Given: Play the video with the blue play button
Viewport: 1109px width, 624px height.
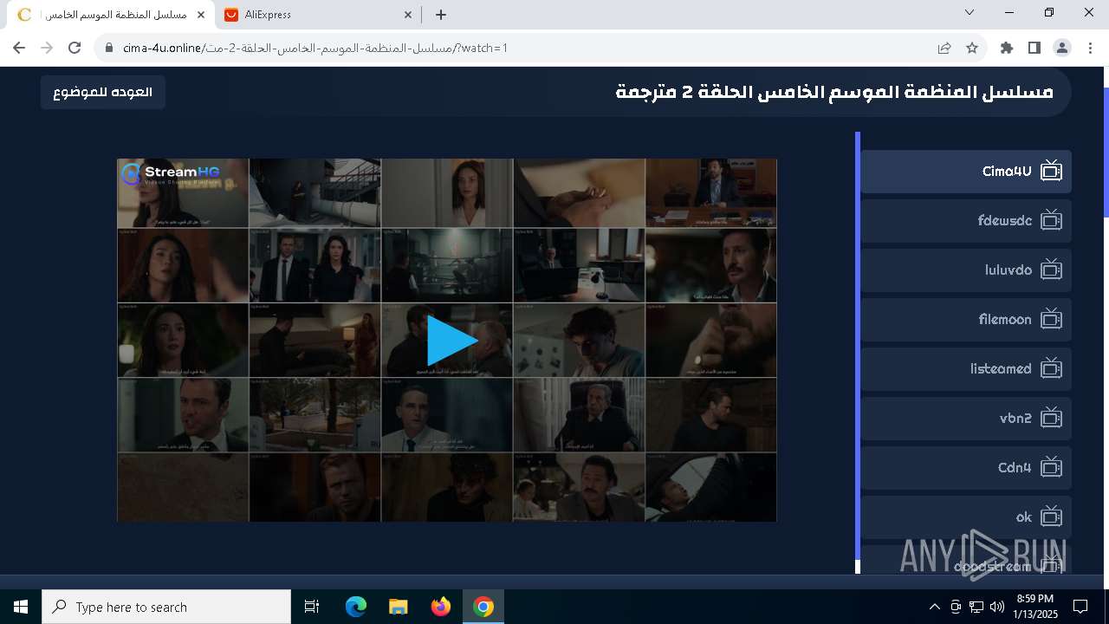Looking at the screenshot, I should pos(451,341).
